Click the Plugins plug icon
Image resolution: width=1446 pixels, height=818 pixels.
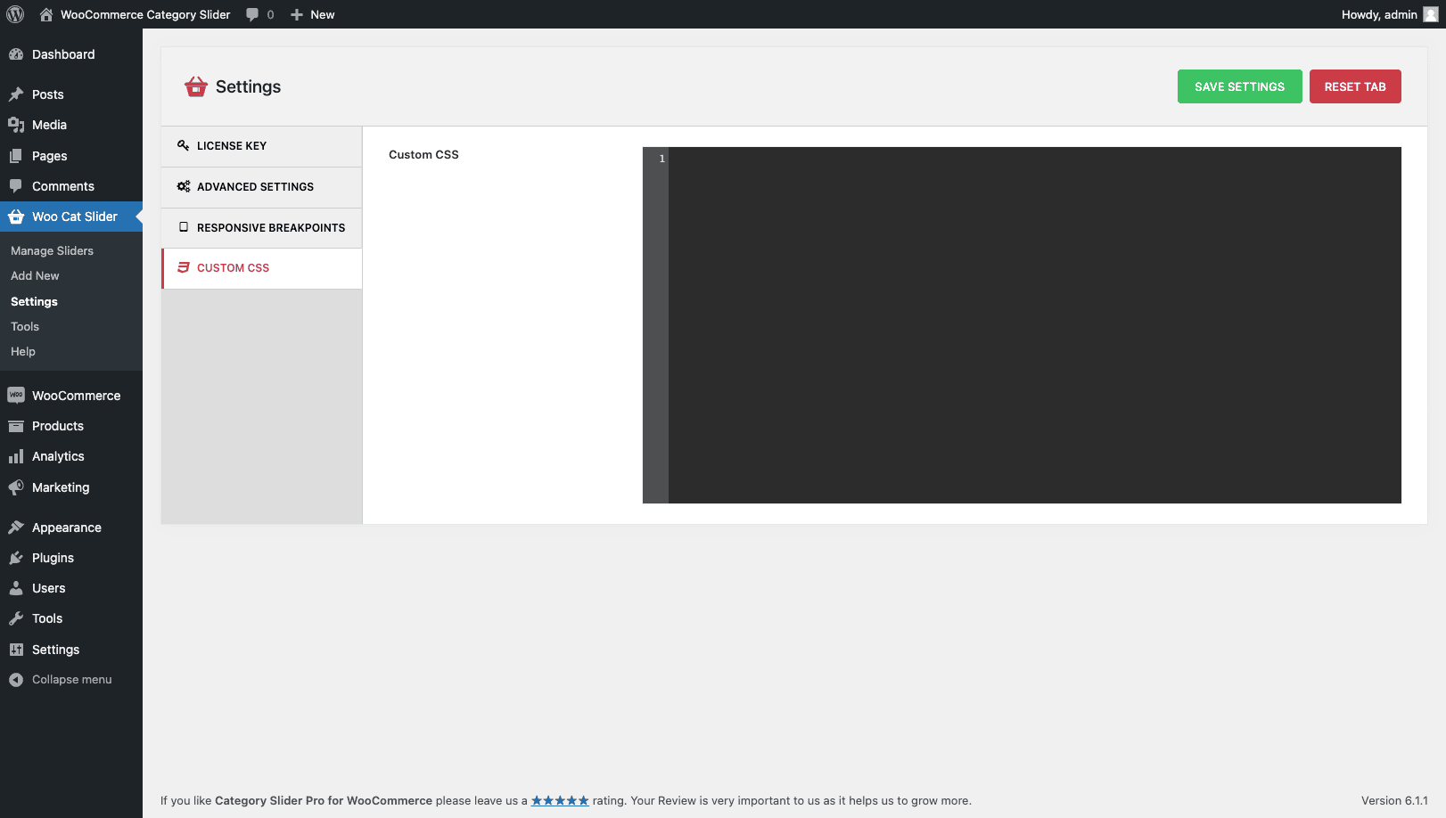pos(16,558)
